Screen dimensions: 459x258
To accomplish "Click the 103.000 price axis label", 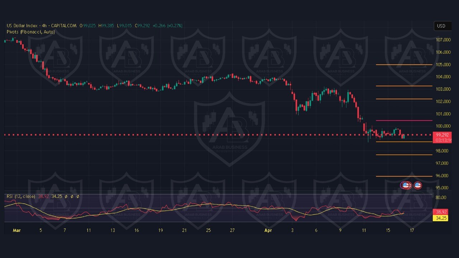I will point(443,89).
